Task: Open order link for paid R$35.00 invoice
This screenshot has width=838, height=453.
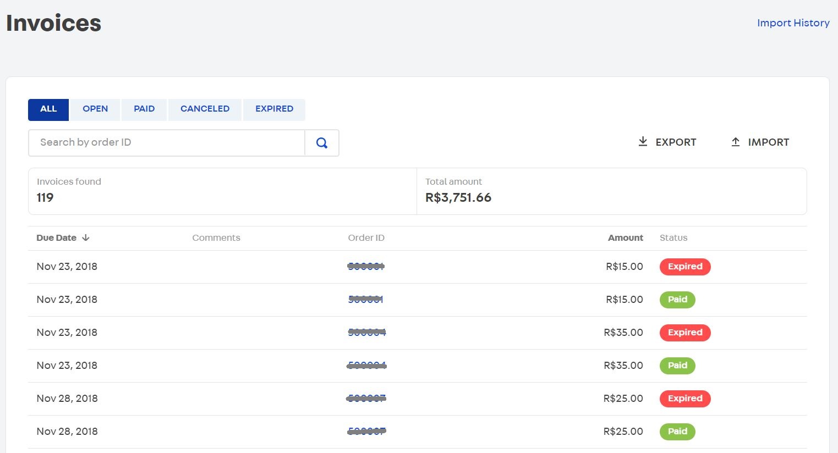Action: pos(366,366)
